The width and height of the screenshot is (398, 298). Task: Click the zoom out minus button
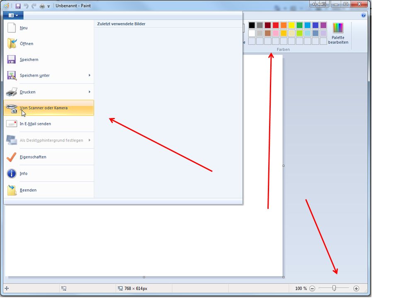[x=313, y=288]
